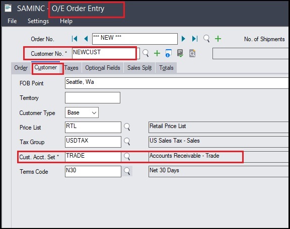
Task: Switch to the Totals tab
Action: click(166, 68)
